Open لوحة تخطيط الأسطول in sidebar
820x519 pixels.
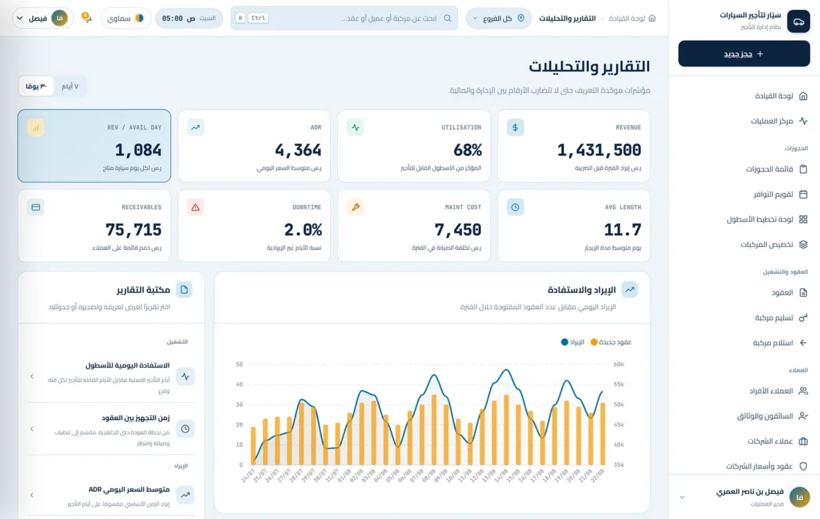click(744, 219)
